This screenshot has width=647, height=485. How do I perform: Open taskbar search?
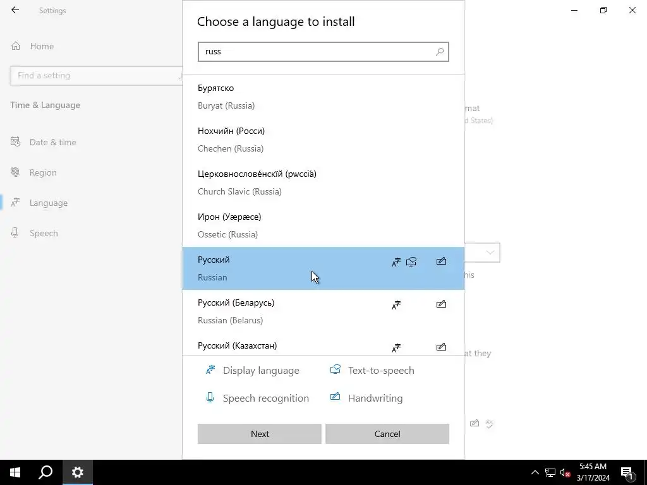click(x=45, y=472)
